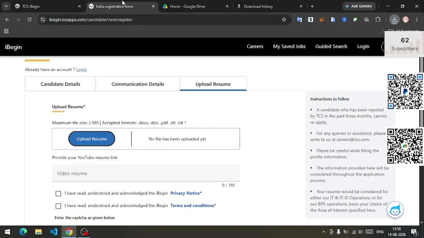Open My Saved Jobs in navigation
424x238 pixels.
pyautogui.click(x=289, y=46)
